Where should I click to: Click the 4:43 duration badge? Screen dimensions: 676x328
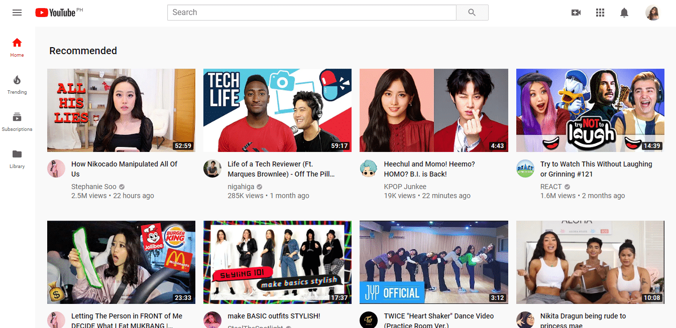(497, 146)
